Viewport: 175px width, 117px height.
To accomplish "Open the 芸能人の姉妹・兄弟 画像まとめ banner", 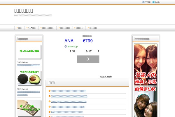I will 146,80.
